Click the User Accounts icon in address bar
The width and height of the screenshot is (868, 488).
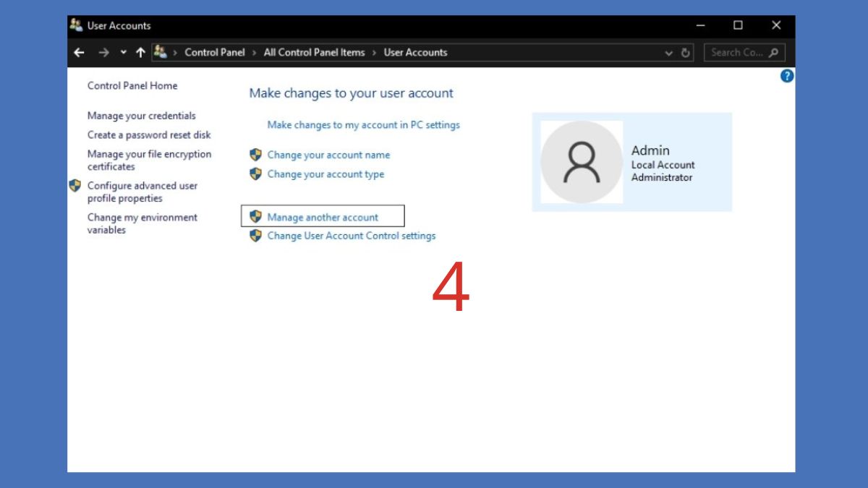point(161,52)
